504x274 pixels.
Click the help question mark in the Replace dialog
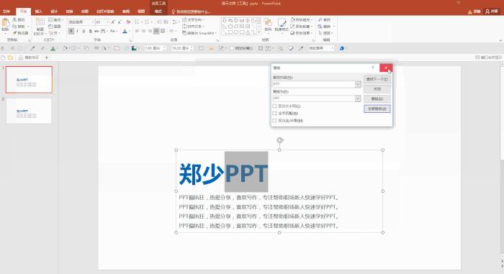click(373, 68)
